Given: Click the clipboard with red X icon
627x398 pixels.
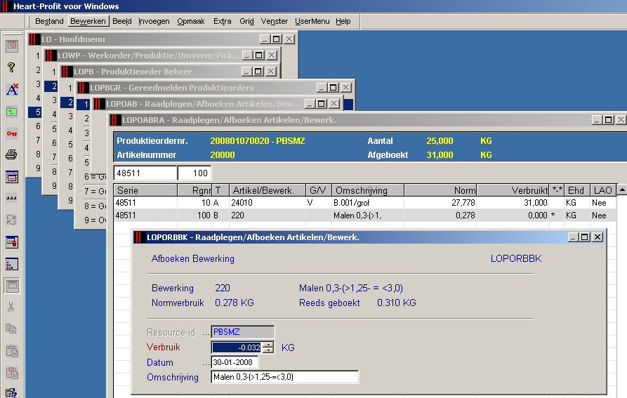Looking at the screenshot, I should 12,373.
